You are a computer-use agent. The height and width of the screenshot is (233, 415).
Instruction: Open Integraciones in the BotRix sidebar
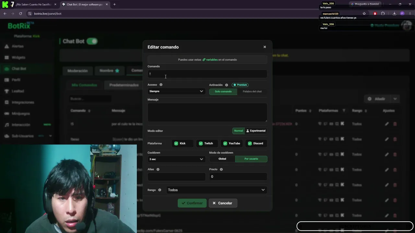click(x=23, y=102)
